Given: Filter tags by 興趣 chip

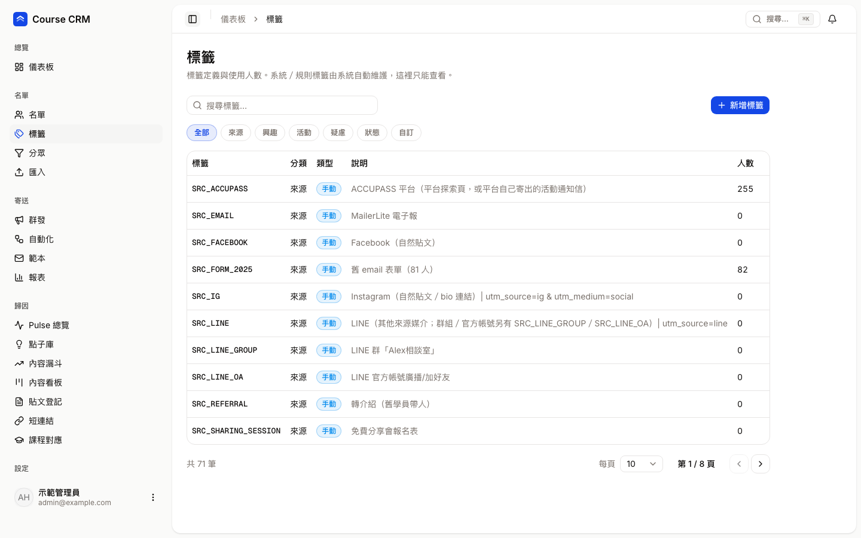Looking at the screenshot, I should coord(270,133).
